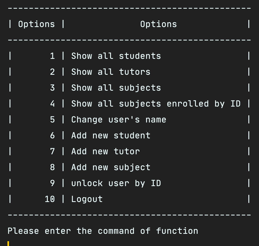
Task: Click the number 7 beside "Add new tutor"
Action: pos(52,151)
